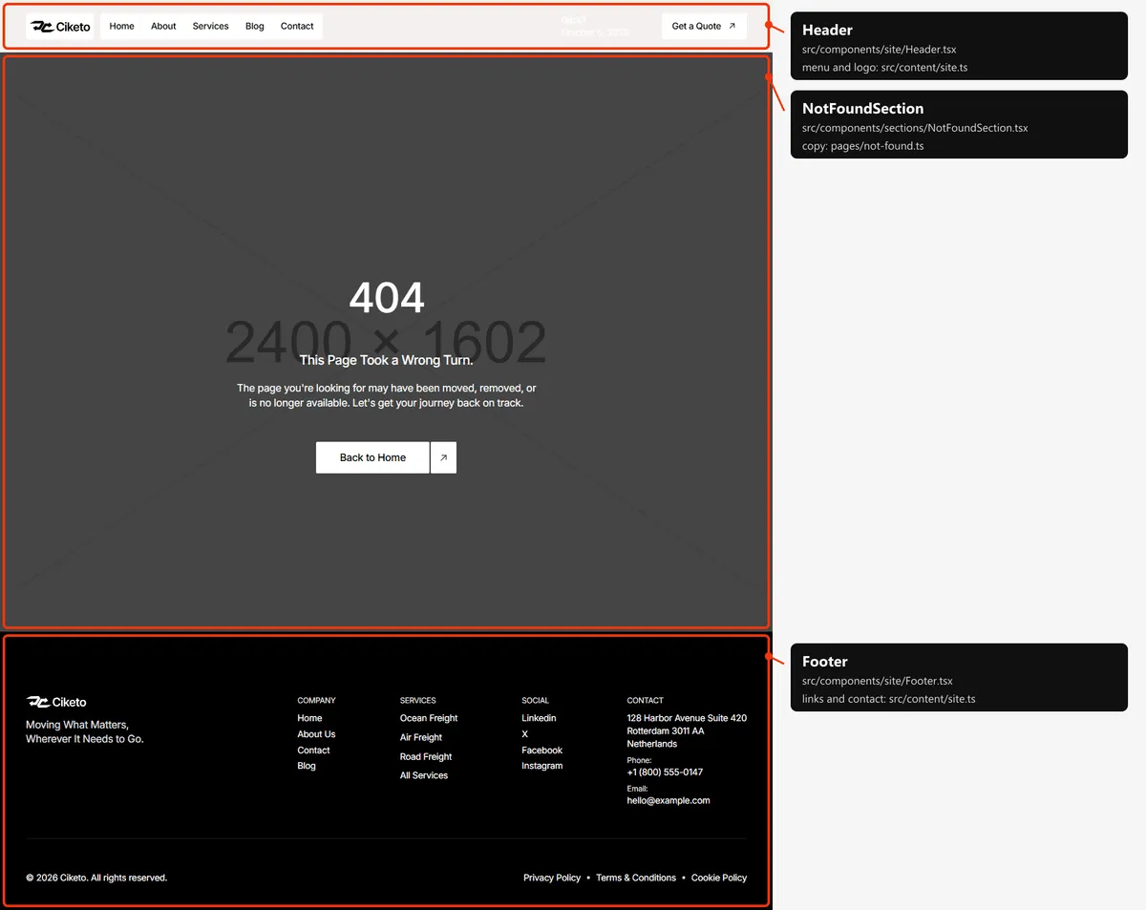Open Road Freight service link
Image resolution: width=1146 pixels, height=910 pixels.
(x=426, y=756)
